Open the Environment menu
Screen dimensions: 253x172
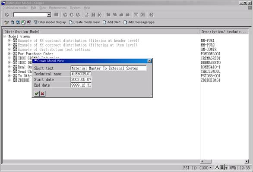pyautogui.click(x=58, y=8)
